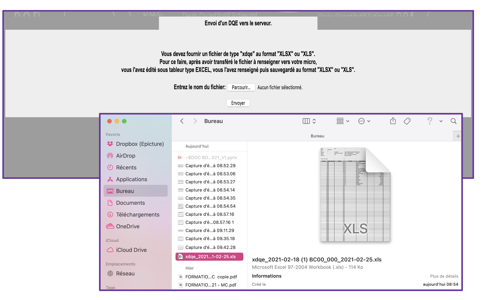Switch view using the column view icon

click(306, 121)
